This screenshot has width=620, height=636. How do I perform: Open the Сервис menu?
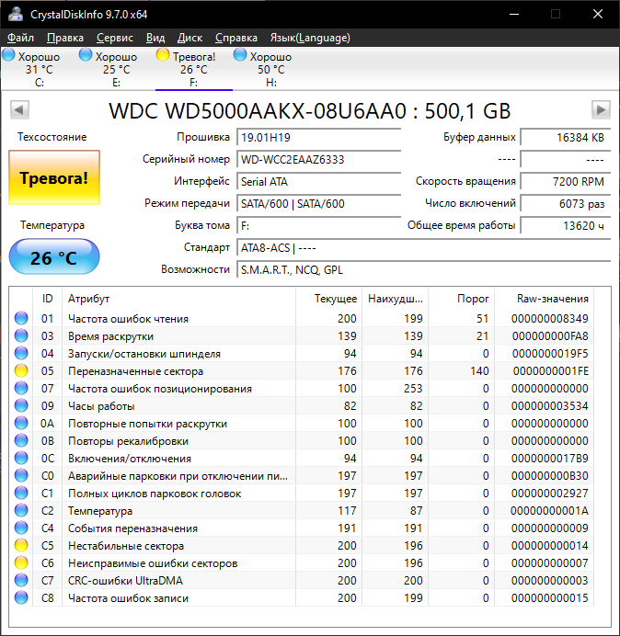pos(114,38)
